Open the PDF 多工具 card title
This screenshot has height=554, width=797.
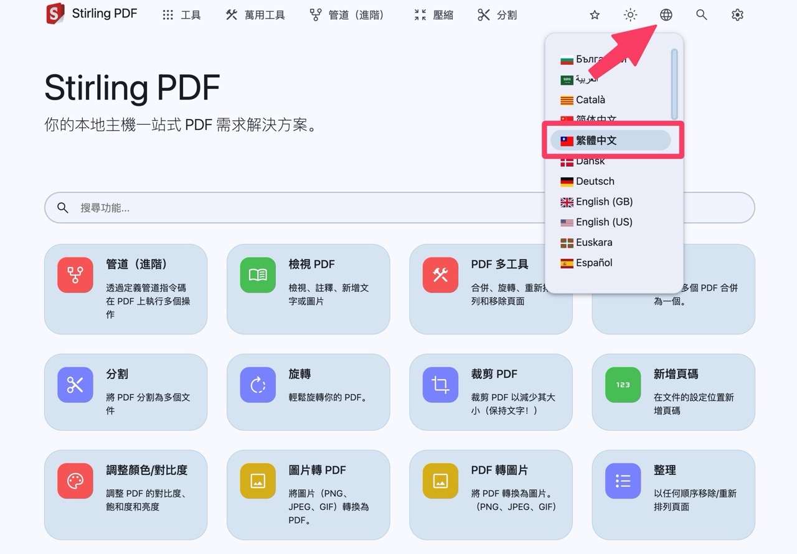500,265
